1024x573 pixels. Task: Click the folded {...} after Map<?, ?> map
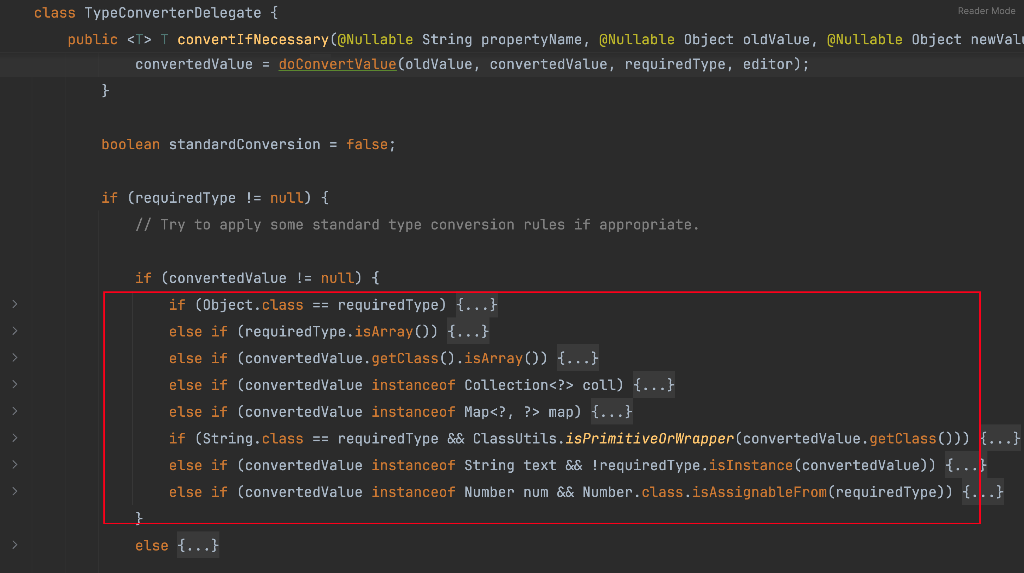point(612,412)
